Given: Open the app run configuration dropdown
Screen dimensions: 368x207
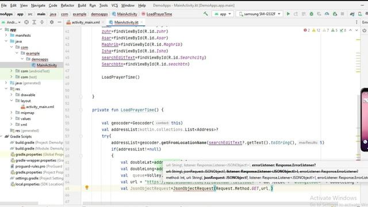Looking at the screenshot, I should pos(223,14).
